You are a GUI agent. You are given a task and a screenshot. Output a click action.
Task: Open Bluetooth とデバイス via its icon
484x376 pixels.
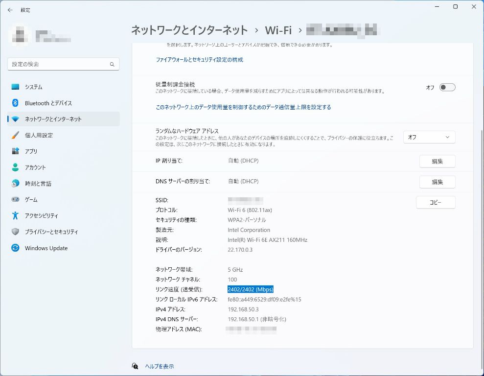click(x=15, y=103)
